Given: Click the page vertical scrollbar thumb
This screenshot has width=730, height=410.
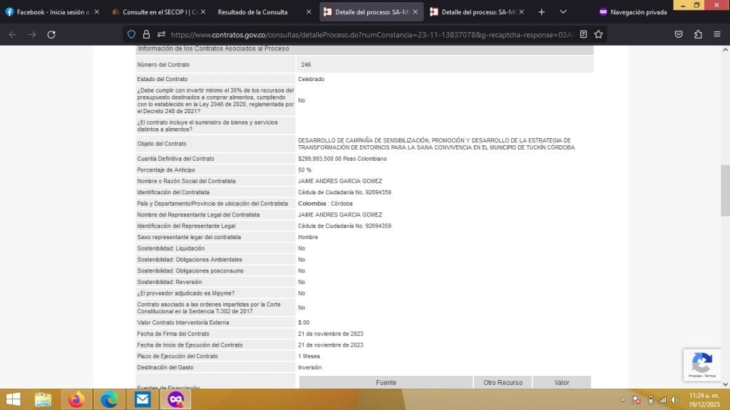Looking at the screenshot, I should 725,191.
